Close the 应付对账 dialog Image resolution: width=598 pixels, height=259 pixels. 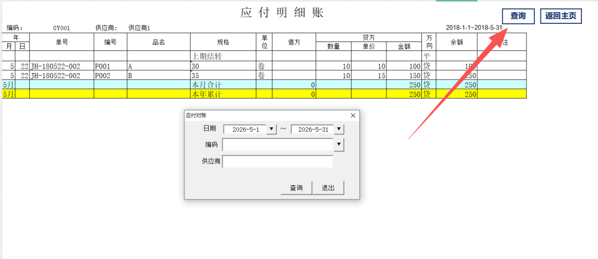point(353,115)
